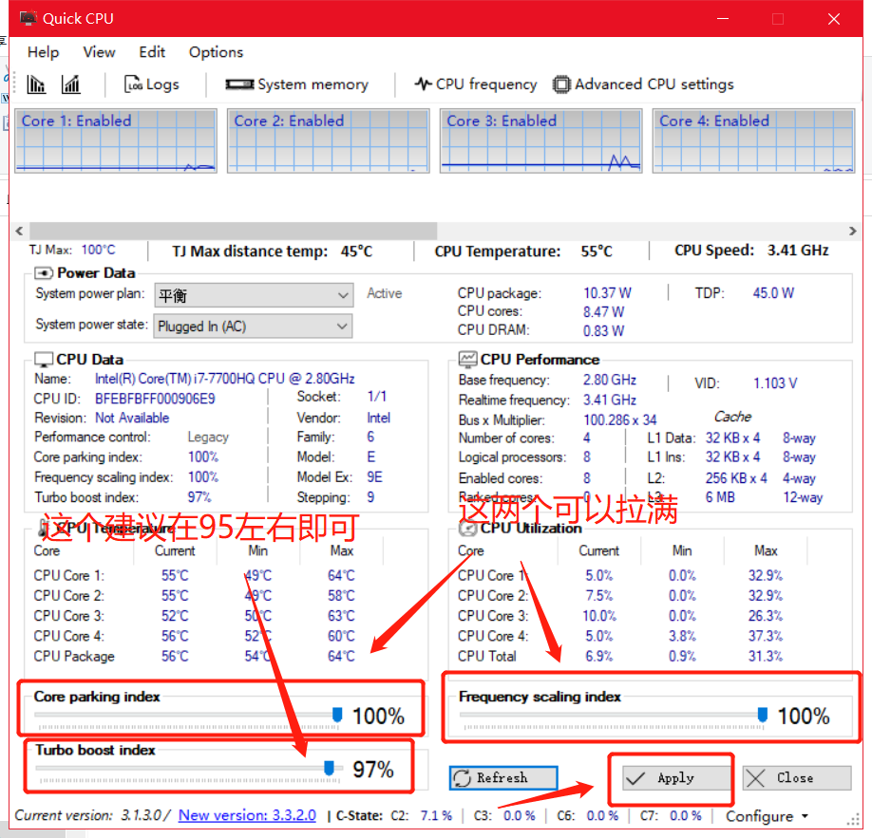Click the CPU ID BFEBFBFF000906E9 value
Viewport: 872px width, 838px height.
pos(155,399)
